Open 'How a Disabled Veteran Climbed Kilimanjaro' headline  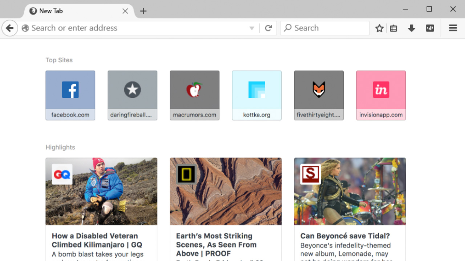pos(97,240)
